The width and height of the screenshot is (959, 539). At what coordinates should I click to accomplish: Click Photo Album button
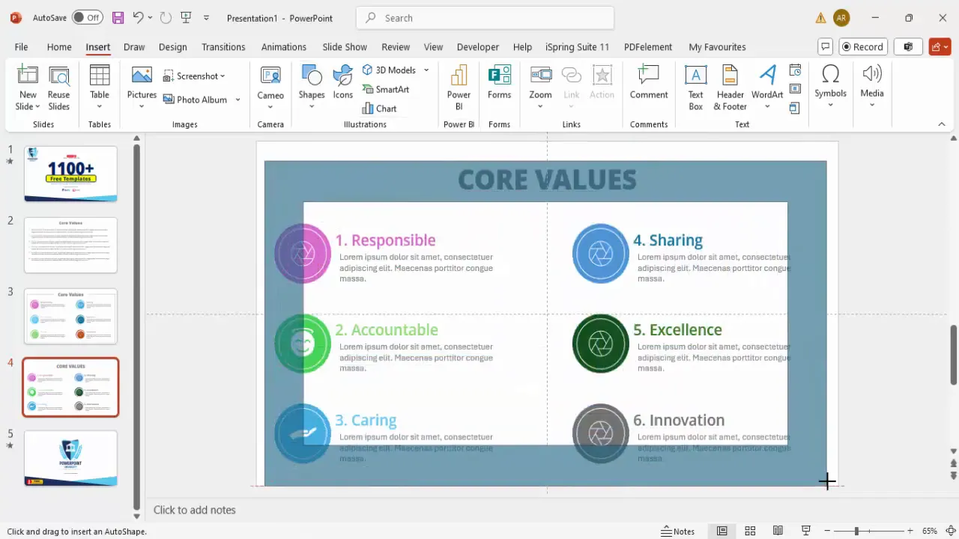point(196,100)
